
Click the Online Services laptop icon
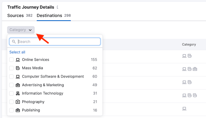[x=18, y=60]
